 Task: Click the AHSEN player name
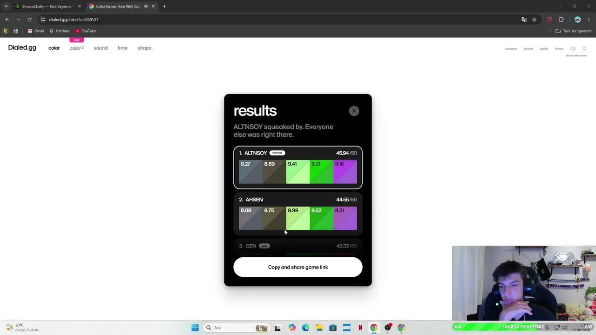click(x=254, y=200)
